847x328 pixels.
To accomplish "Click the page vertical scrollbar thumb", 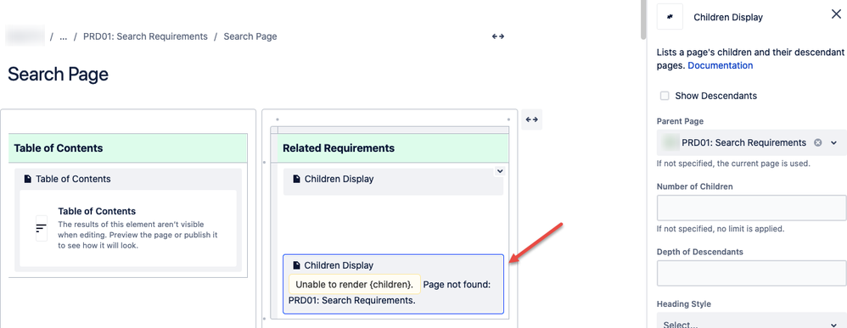I will [x=642, y=20].
